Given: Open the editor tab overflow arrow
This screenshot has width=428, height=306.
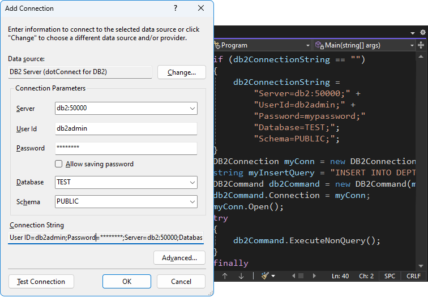Looking at the screenshot, I should pyautogui.click(x=413, y=33).
